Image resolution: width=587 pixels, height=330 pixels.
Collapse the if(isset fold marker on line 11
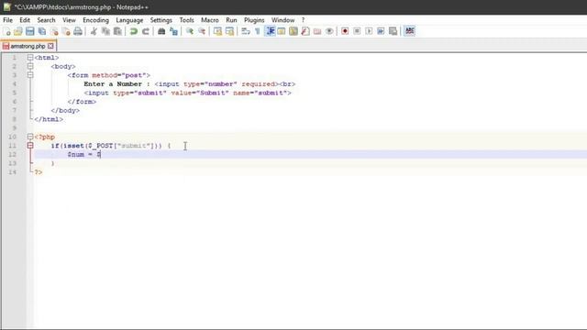point(30,146)
